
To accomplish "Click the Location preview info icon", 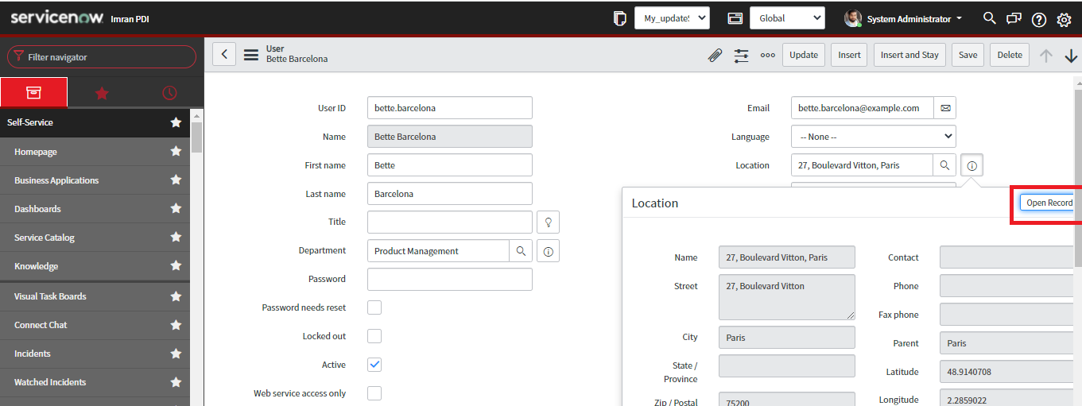I will (971, 165).
